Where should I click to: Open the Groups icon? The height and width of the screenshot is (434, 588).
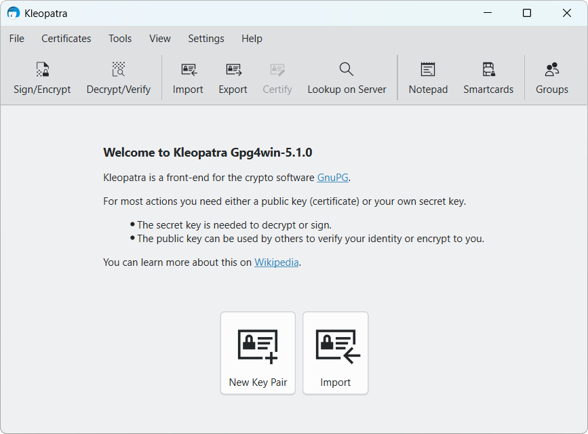pyautogui.click(x=552, y=69)
